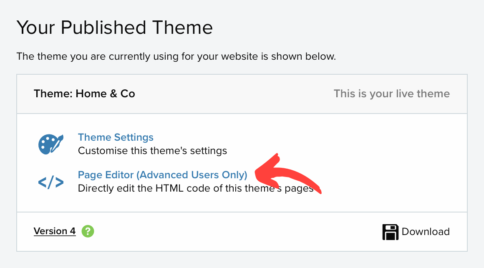
Task: Click the word 'Published' in the heading
Action: (103, 27)
